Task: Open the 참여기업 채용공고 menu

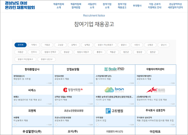Action: click(x=122, y=6)
